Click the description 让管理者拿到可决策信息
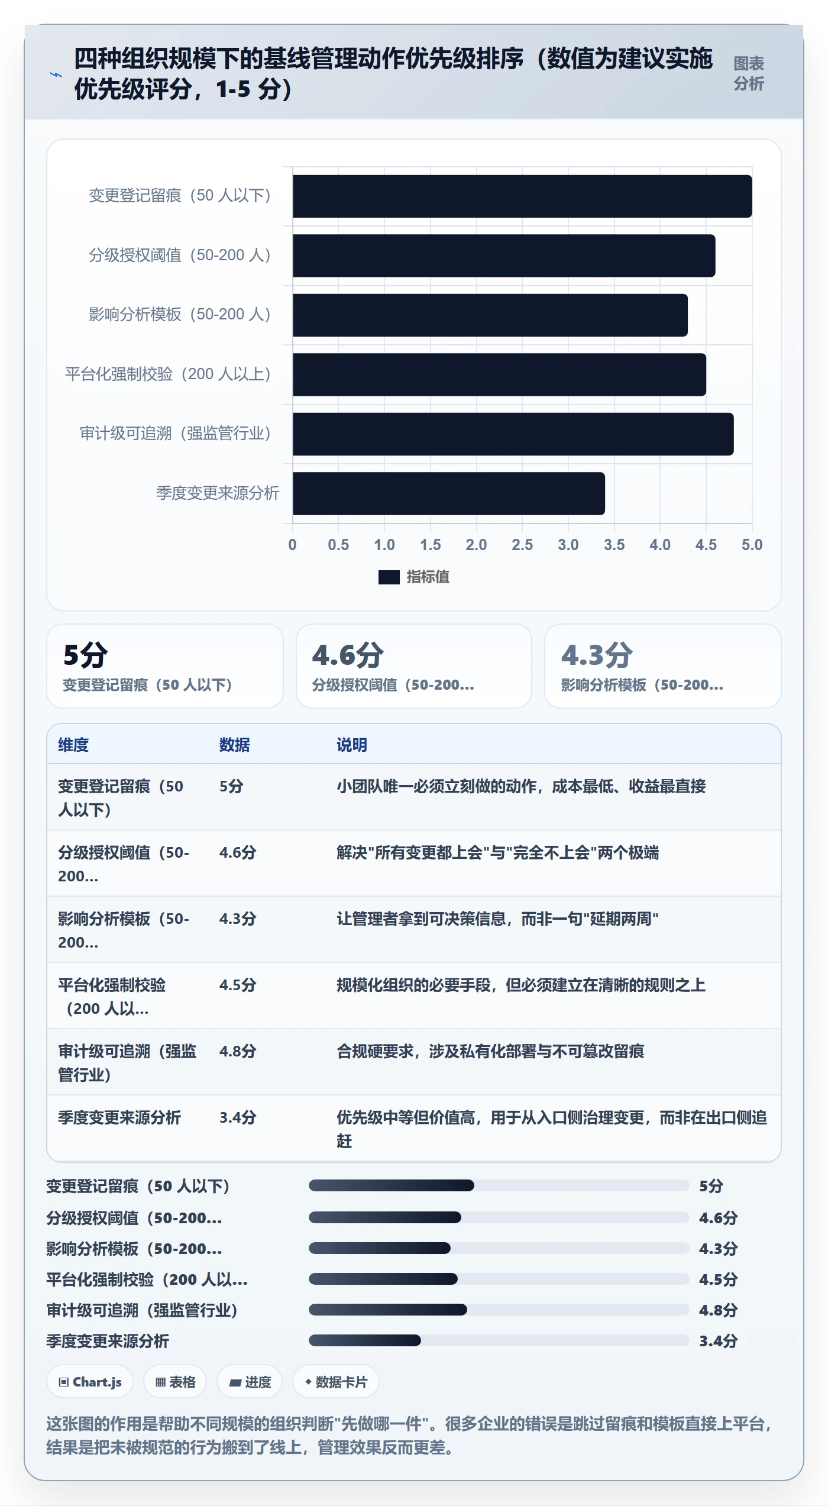This screenshot has width=828, height=1506. (x=497, y=919)
